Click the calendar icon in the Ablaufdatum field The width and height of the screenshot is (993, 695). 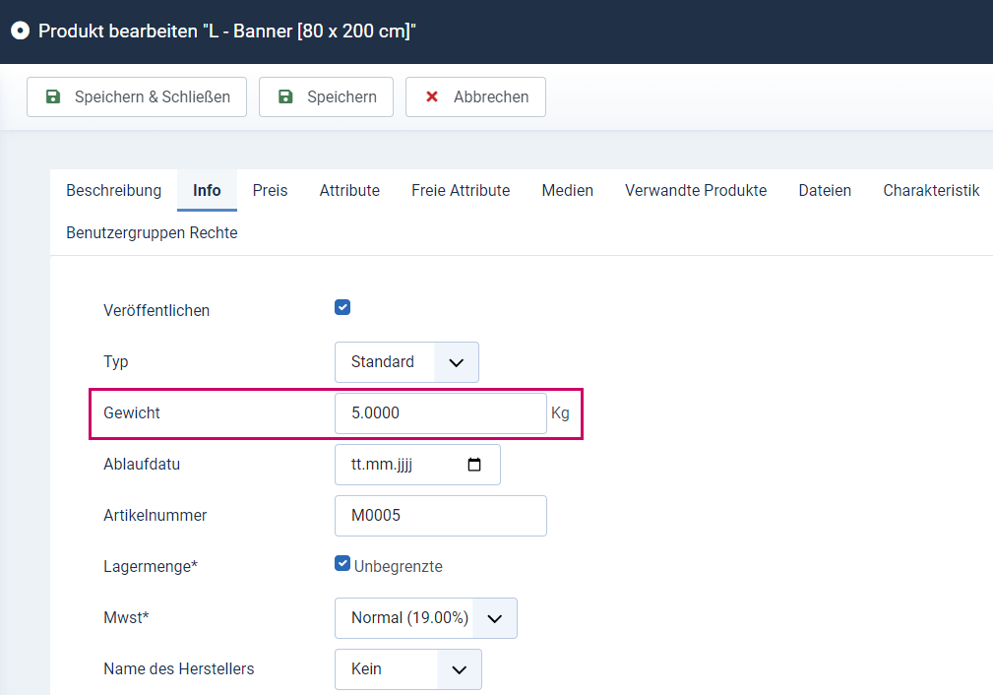pyautogui.click(x=473, y=465)
